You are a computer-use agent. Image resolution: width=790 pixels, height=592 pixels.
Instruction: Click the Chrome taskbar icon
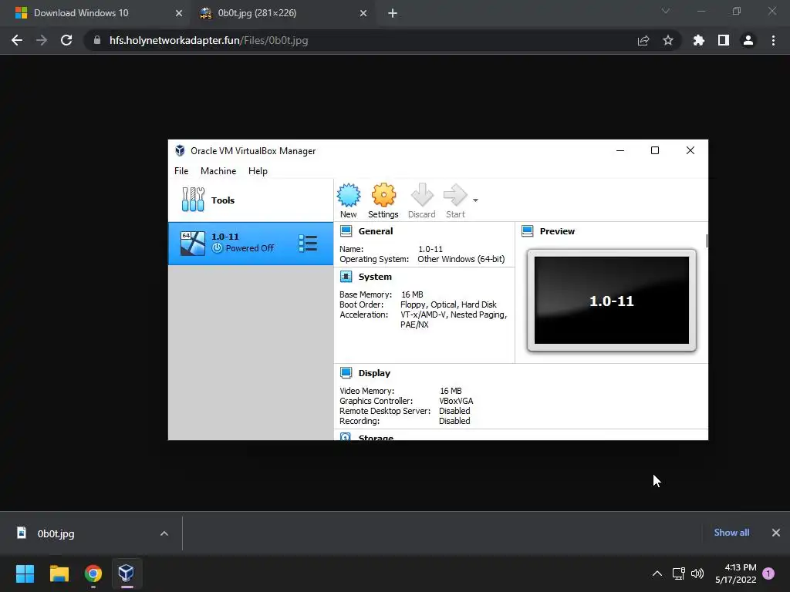pos(93,573)
